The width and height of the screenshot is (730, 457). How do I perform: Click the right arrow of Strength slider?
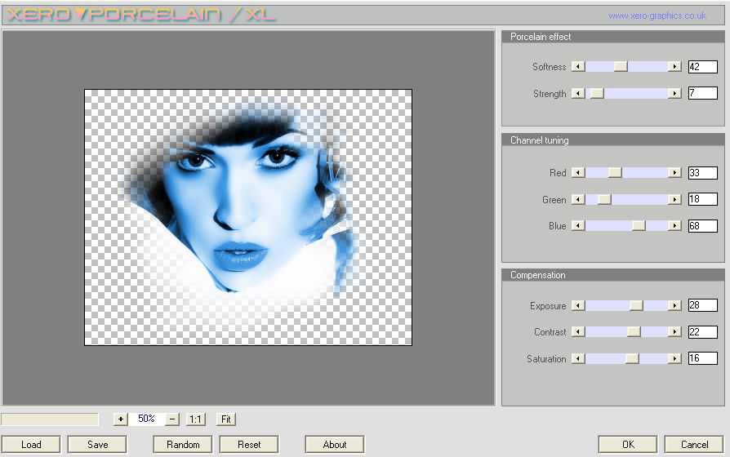[674, 94]
